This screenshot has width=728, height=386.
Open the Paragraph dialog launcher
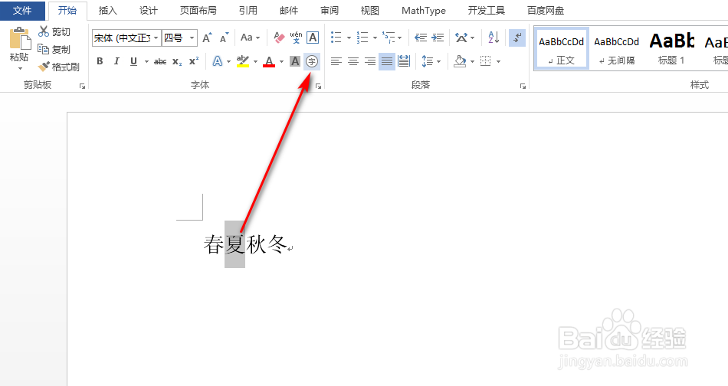(523, 86)
